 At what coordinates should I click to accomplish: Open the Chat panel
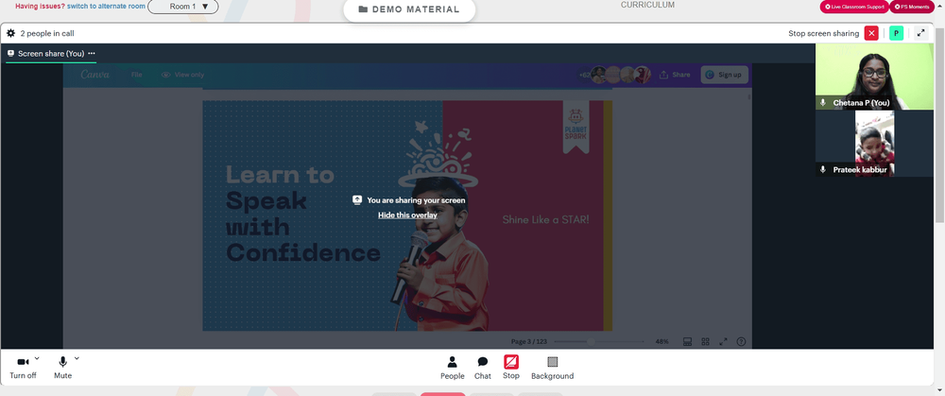(483, 368)
